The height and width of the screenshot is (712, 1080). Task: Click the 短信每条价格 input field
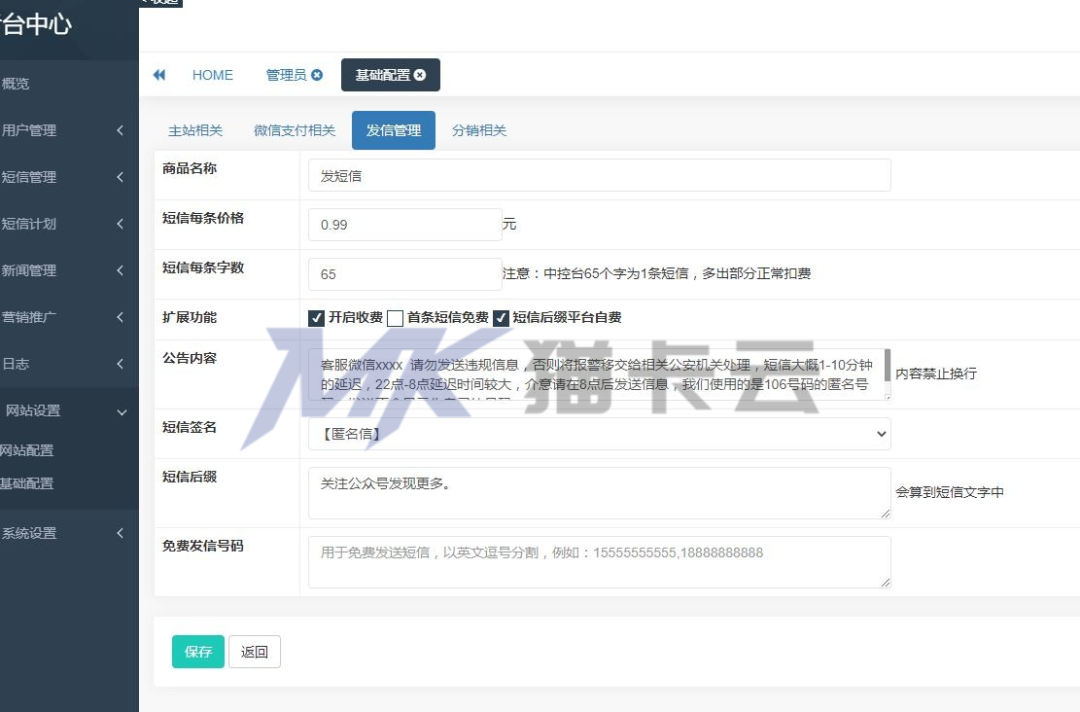[x=405, y=225]
